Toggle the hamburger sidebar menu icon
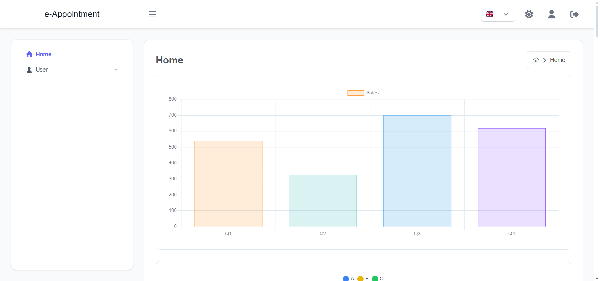Image resolution: width=600 pixels, height=281 pixels. (153, 14)
